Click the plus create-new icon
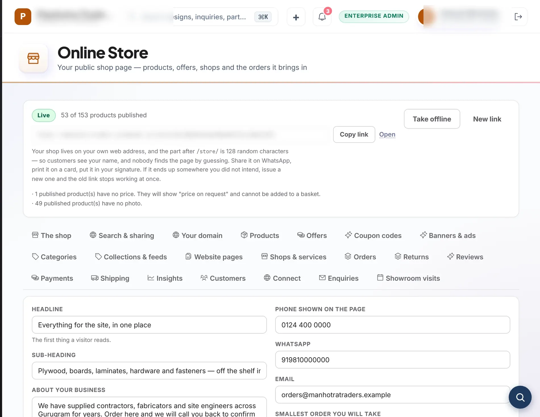 pyautogui.click(x=296, y=17)
